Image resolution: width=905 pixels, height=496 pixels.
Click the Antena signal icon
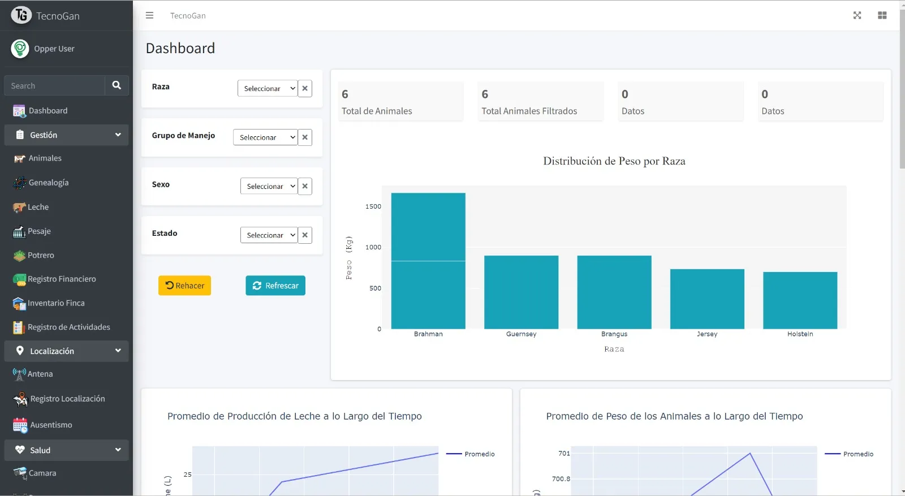click(19, 374)
